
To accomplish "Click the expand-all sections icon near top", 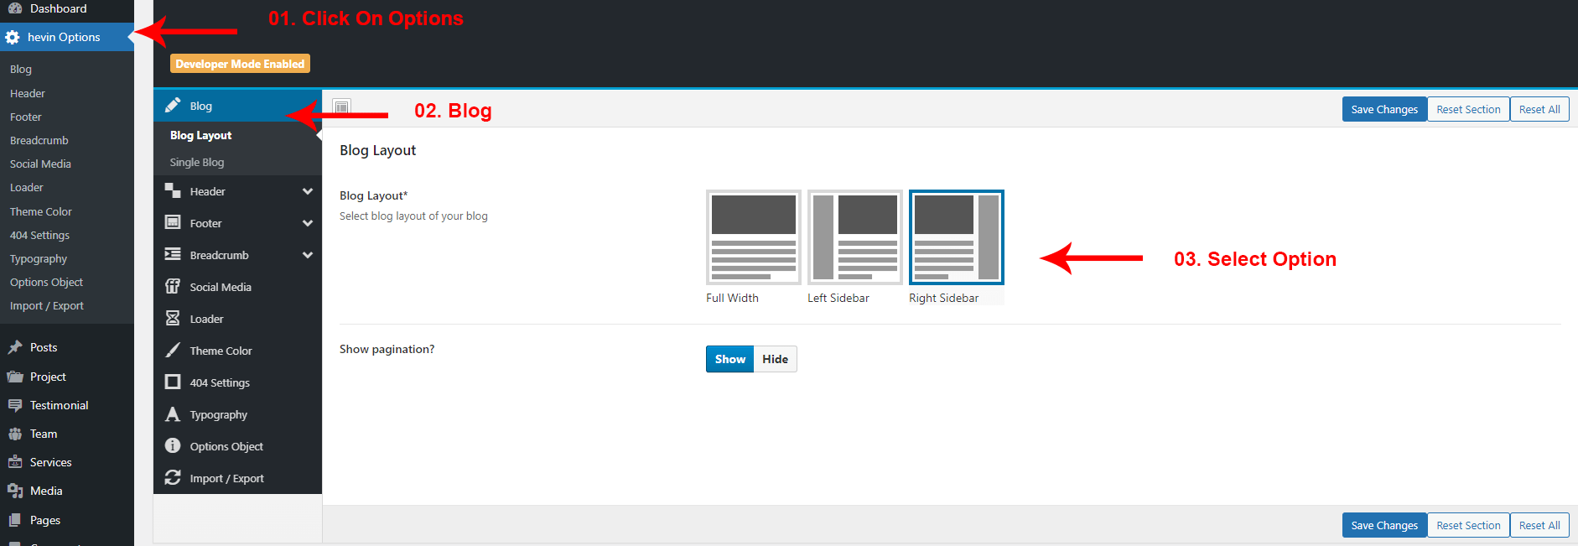I will pyautogui.click(x=341, y=107).
